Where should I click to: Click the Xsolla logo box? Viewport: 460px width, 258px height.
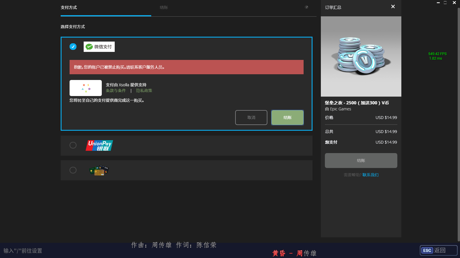(86, 88)
